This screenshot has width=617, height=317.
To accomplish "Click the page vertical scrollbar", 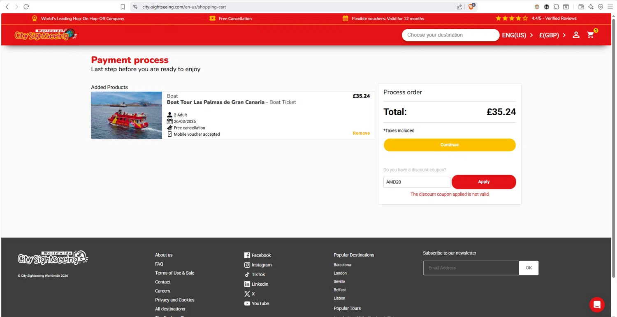I will [614, 148].
